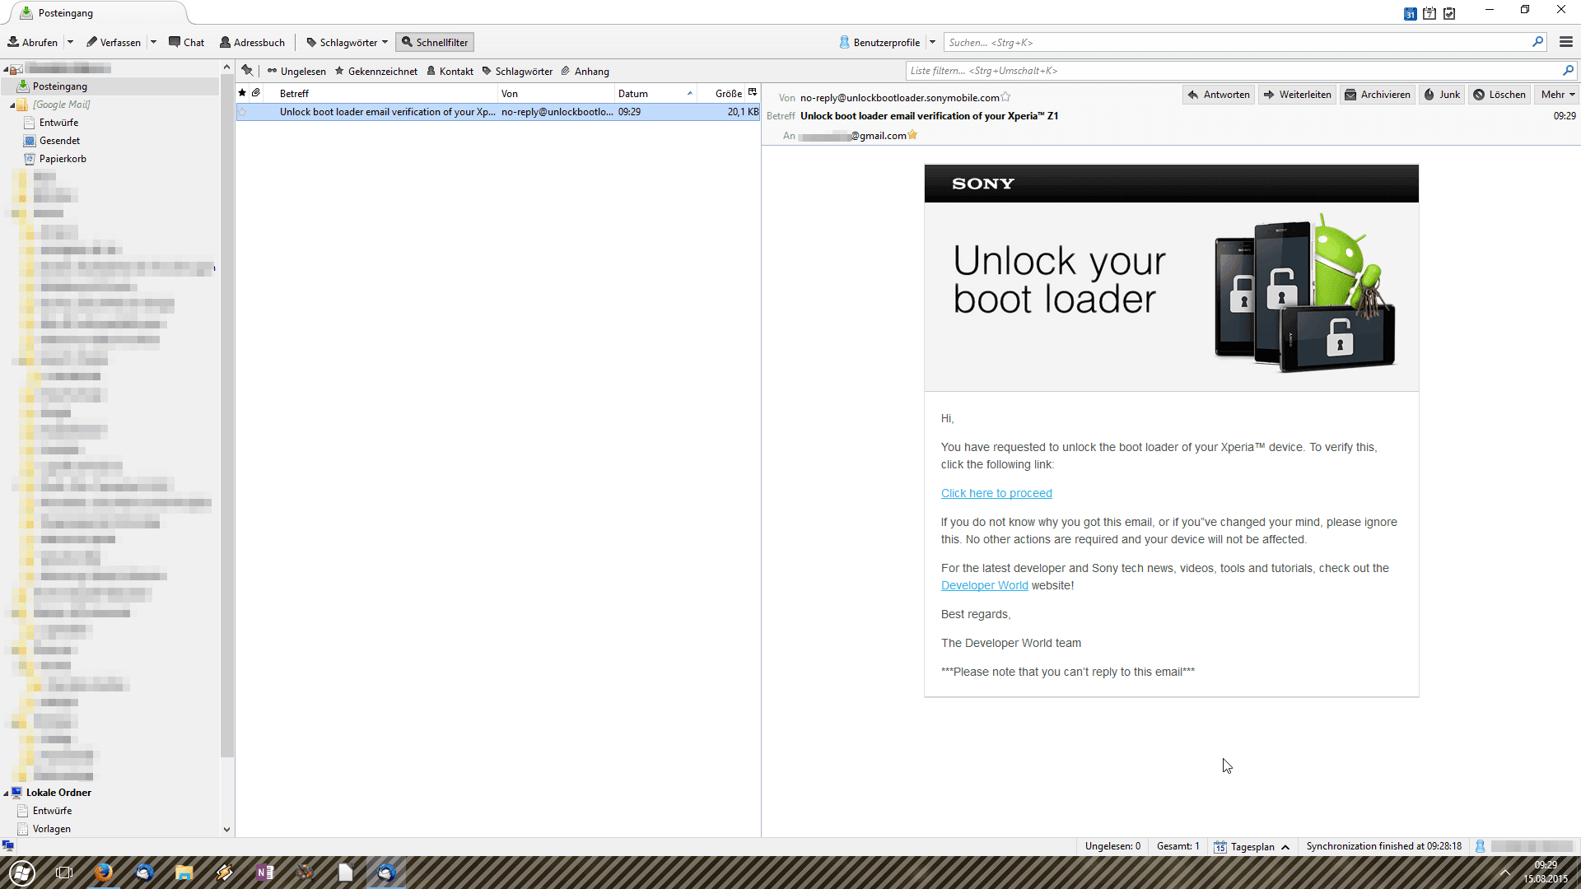Sort message list by Größe column
Image resolution: width=1581 pixels, height=889 pixels.
pos(721,93)
